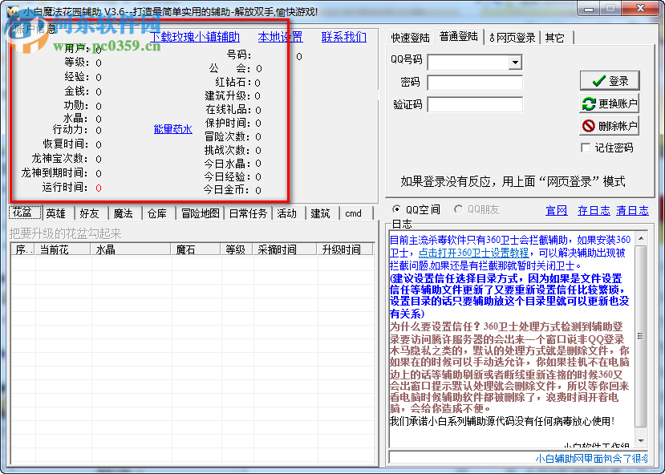Open the 官网 official site link

(557, 211)
